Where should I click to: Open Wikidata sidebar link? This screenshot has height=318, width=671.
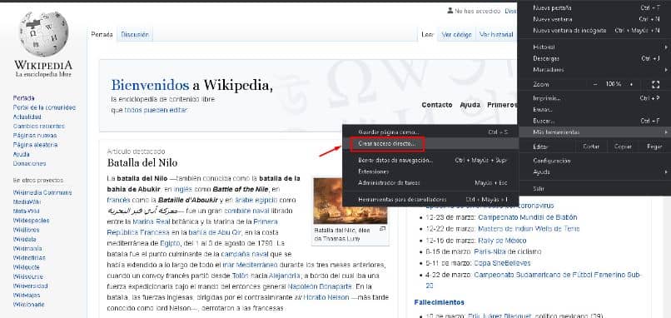tap(24, 239)
